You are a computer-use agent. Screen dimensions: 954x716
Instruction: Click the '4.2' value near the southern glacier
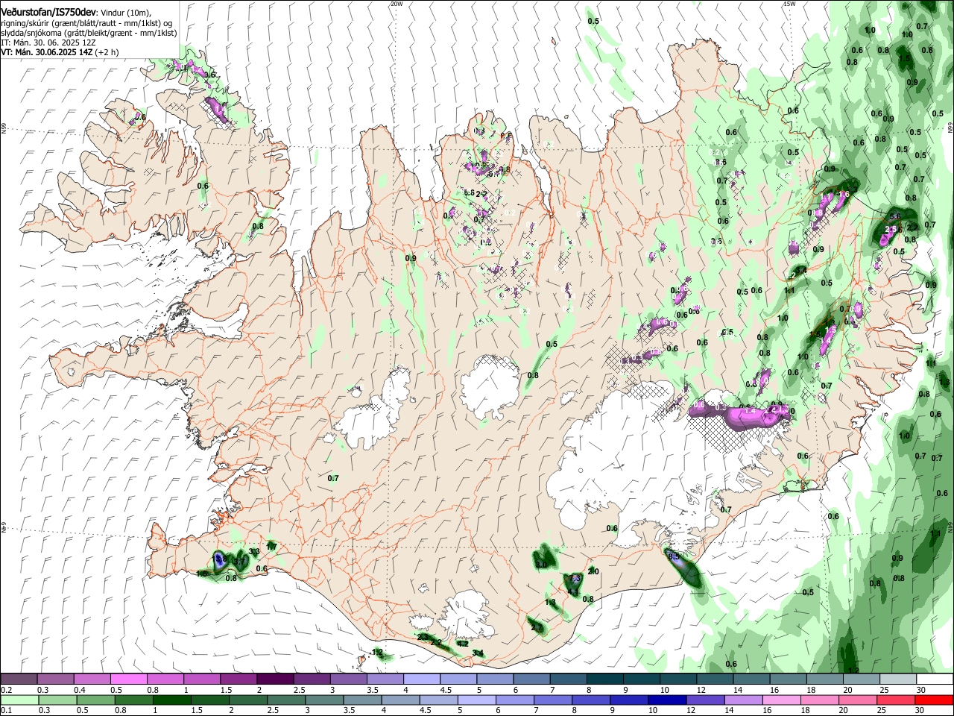click(463, 644)
